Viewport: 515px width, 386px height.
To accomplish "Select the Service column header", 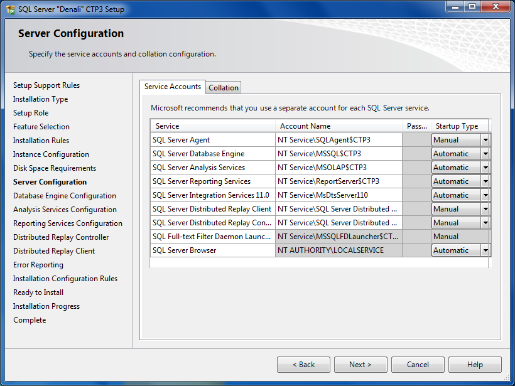I will (x=213, y=126).
